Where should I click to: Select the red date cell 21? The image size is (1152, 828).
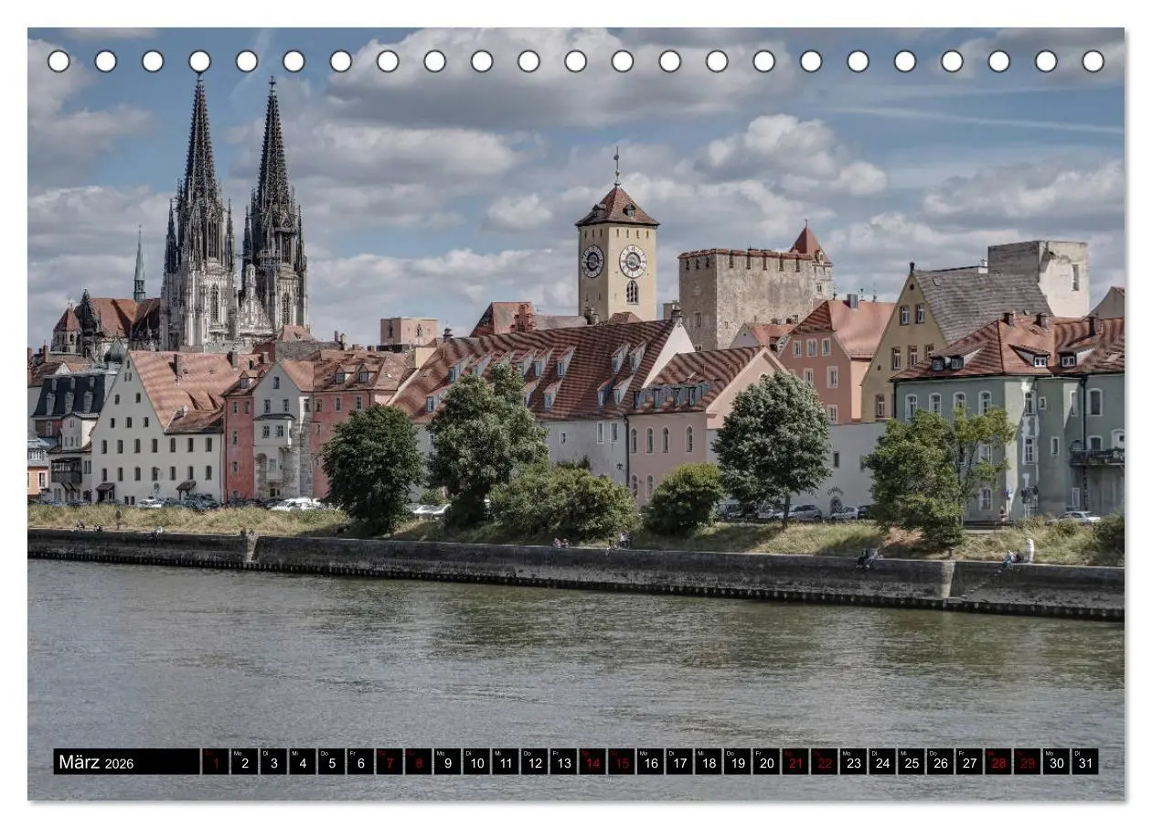(x=795, y=762)
